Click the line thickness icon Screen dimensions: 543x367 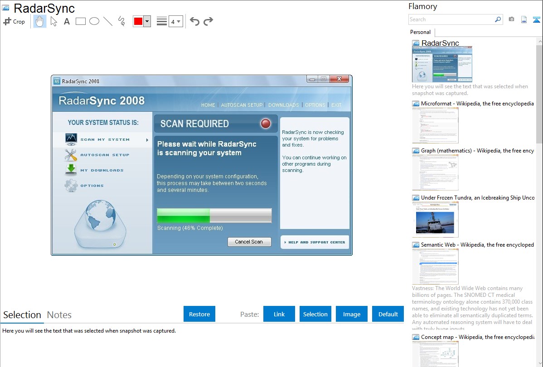click(x=162, y=21)
